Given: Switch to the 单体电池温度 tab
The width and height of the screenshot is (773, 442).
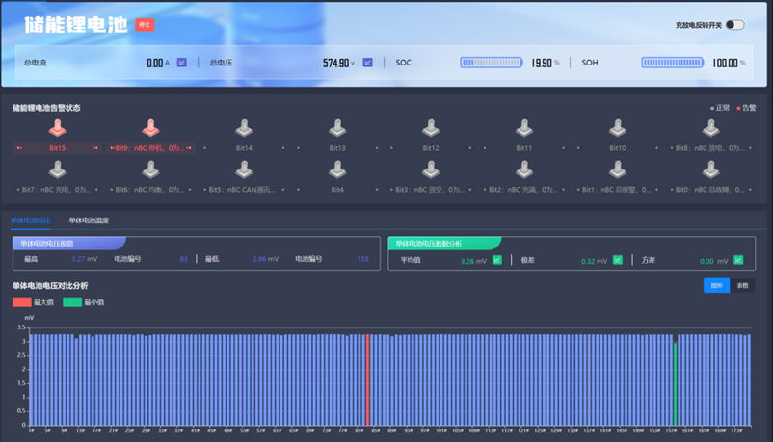Looking at the screenshot, I should pyautogui.click(x=89, y=221).
